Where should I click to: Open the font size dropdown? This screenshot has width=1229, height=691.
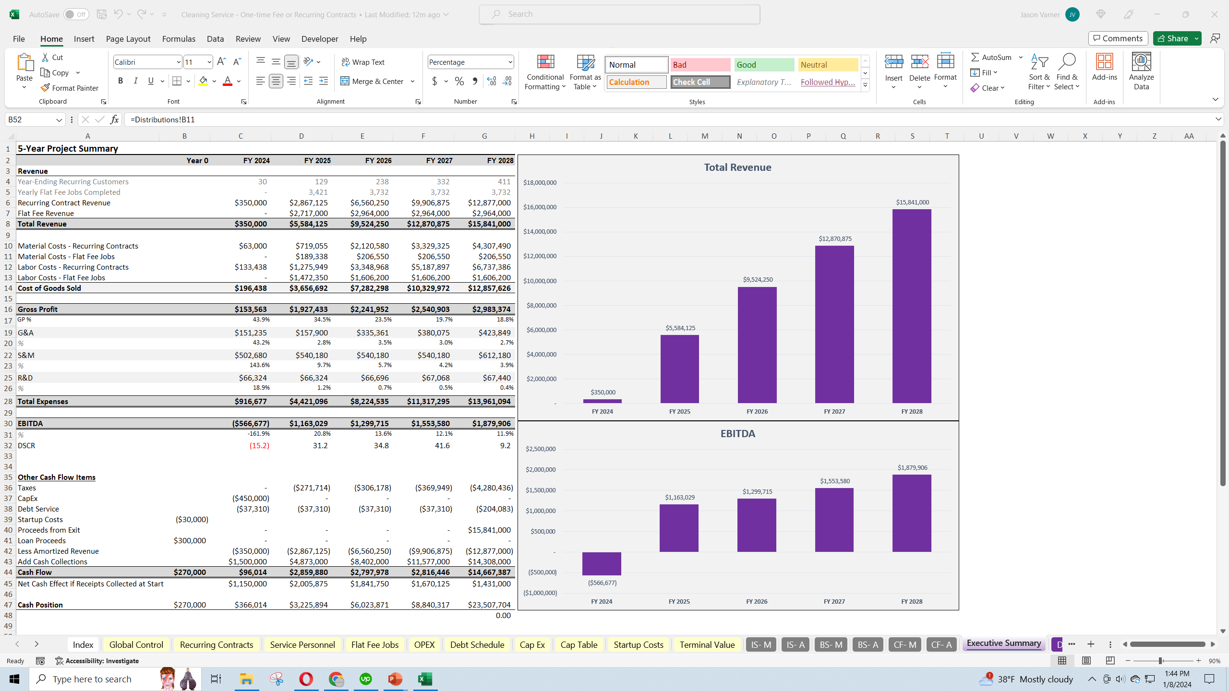[209, 61]
